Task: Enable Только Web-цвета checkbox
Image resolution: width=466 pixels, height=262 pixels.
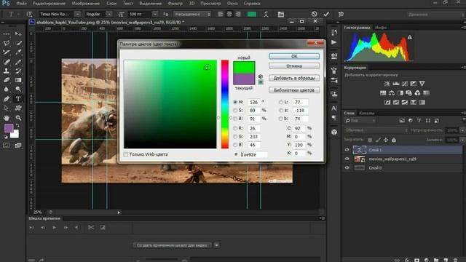Action: (126, 154)
